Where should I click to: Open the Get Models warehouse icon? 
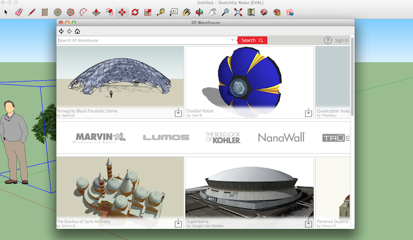coord(264,12)
